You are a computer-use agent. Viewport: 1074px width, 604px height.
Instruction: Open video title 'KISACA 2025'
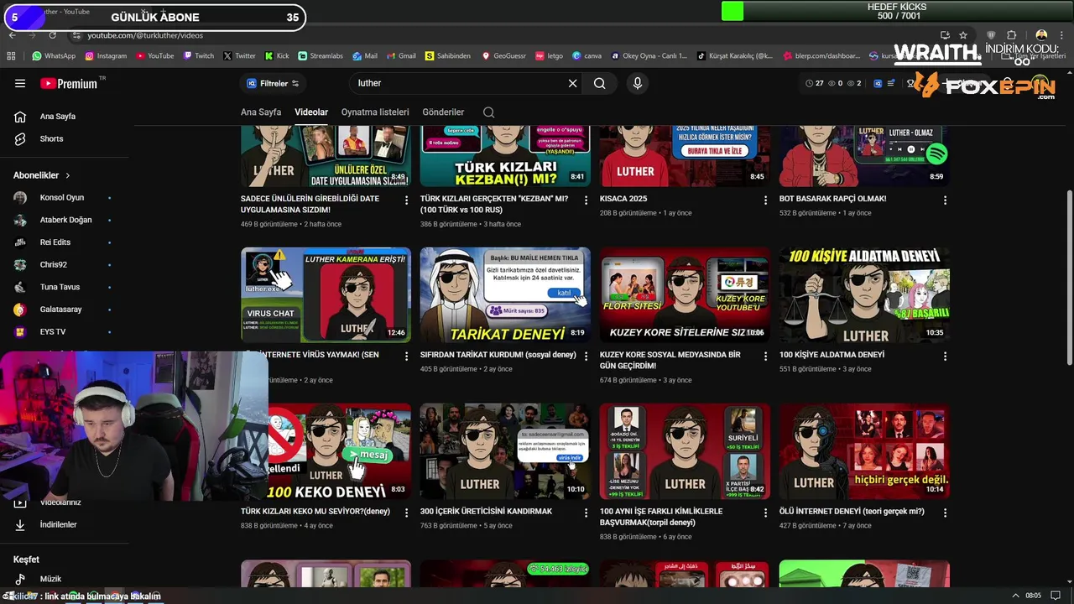pos(623,199)
